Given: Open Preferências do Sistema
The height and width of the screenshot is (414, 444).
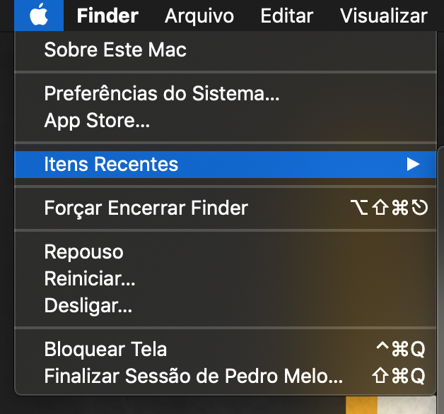Looking at the screenshot, I should click(x=162, y=94).
